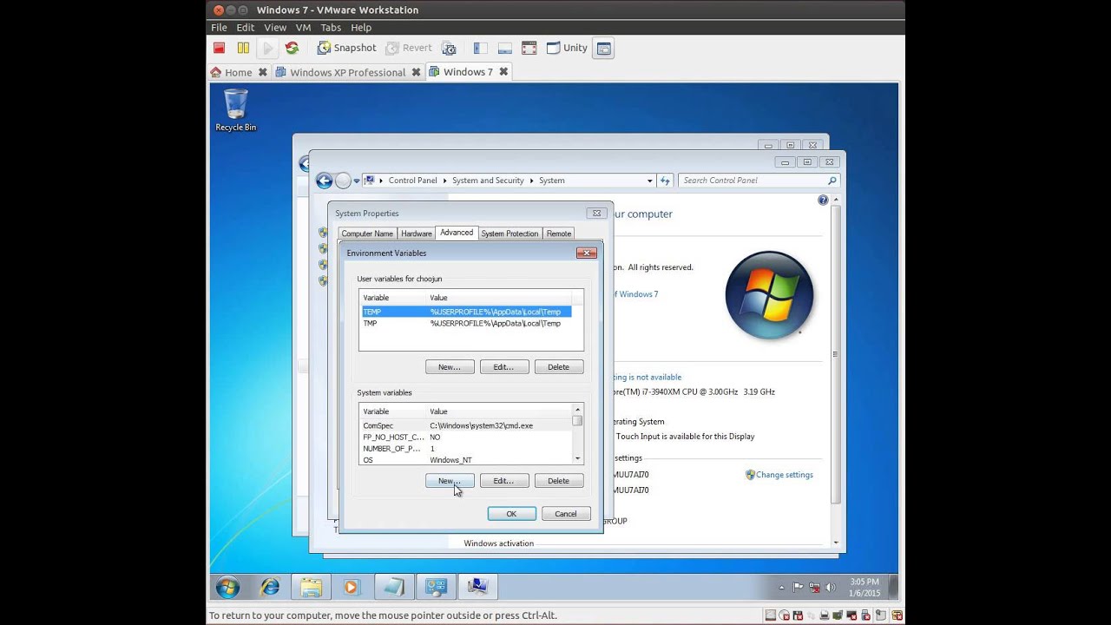Open the VMware File menu

(219, 28)
